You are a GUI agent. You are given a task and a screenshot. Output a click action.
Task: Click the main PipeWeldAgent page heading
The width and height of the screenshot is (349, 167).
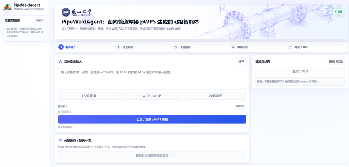[130, 22]
